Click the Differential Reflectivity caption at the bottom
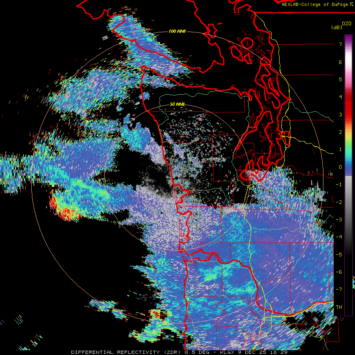The width and height of the screenshot is (355, 355). [x=179, y=352]
